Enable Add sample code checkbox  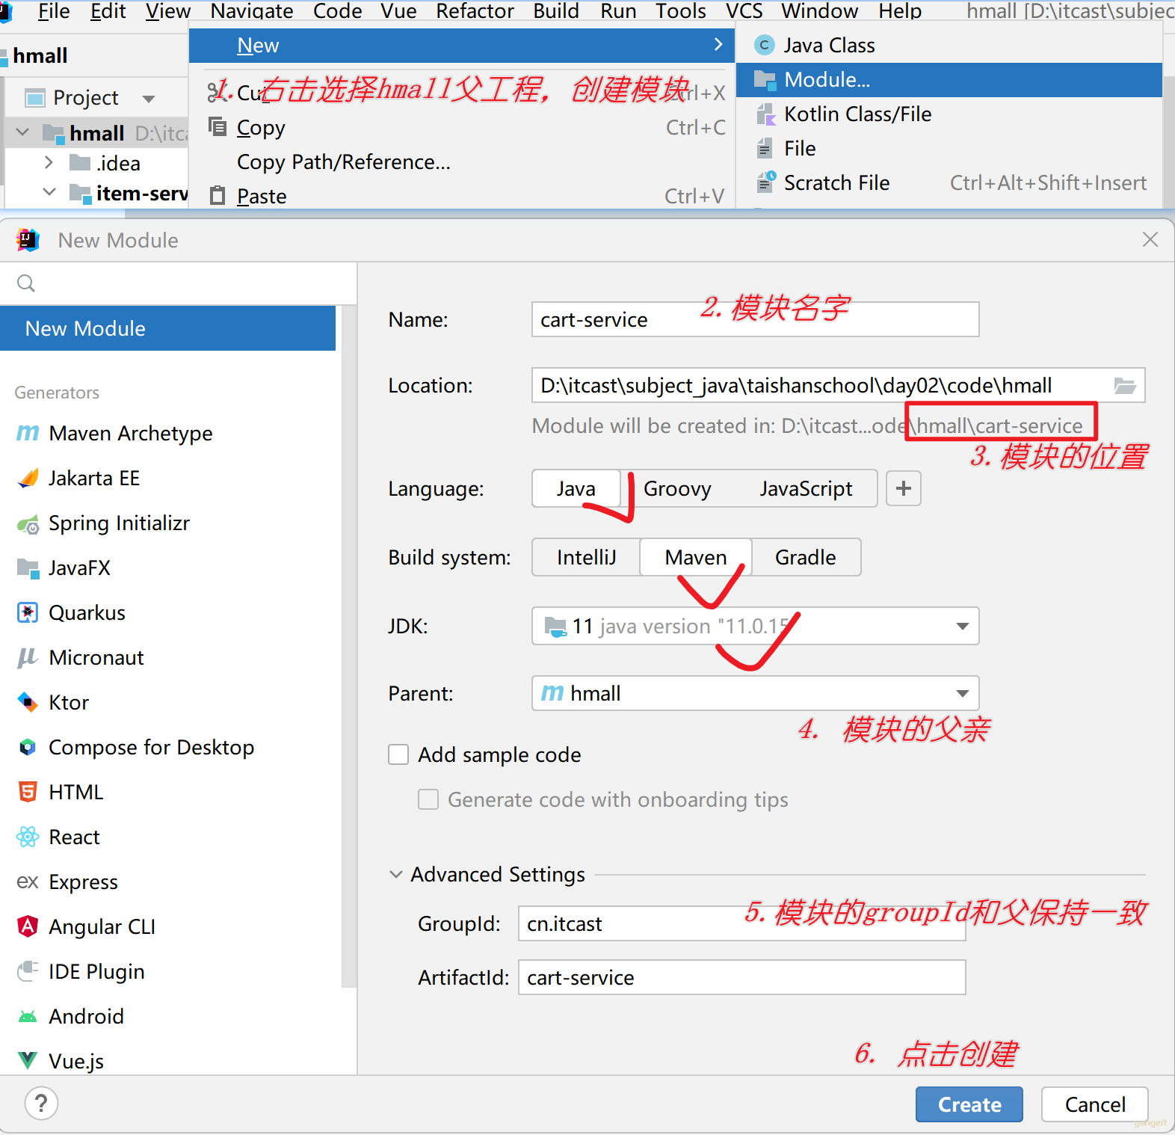[398, 754]
